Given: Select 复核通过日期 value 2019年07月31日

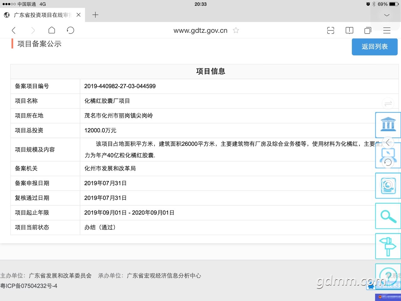Looking at the screenshot, I should [105, 198].
